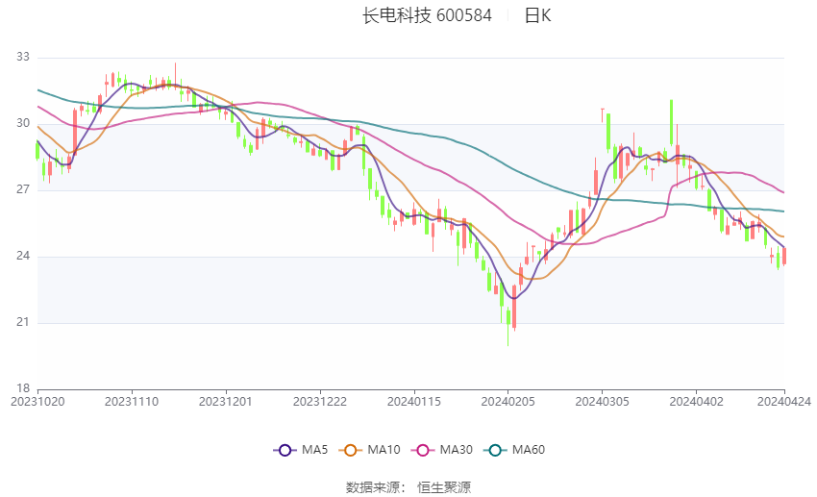
Task: Click x-axis date label 20240424
Action: (x=784, y=402)
